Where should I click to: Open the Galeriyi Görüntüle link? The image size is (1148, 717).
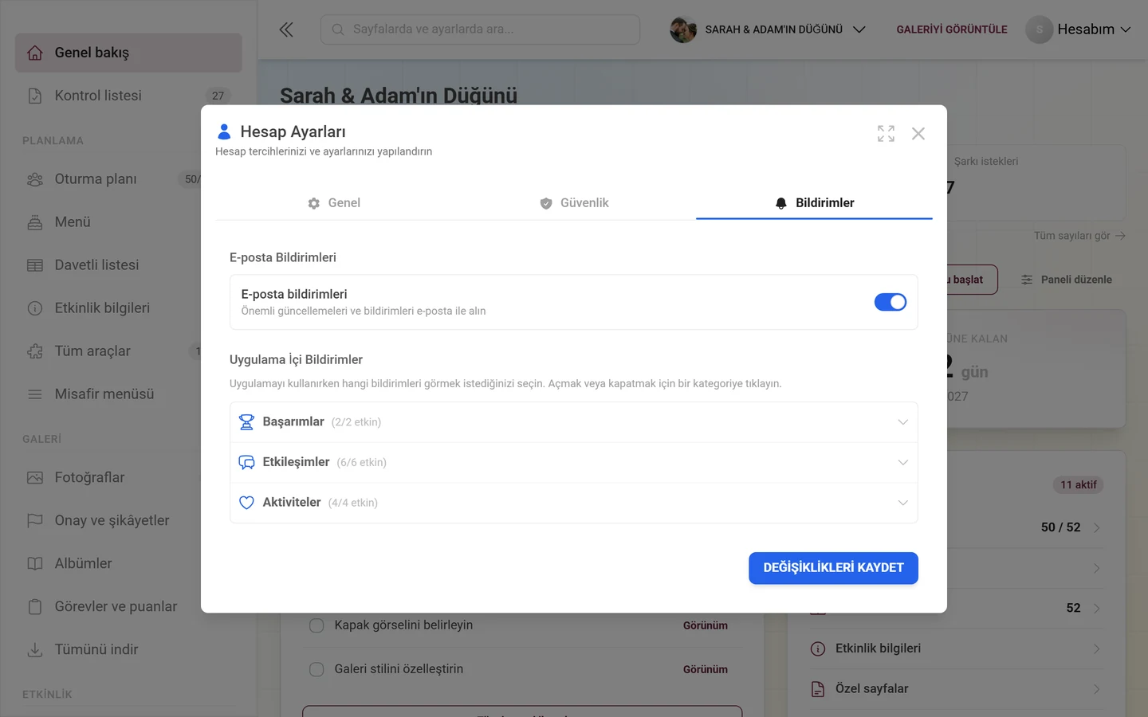point(952,29)
